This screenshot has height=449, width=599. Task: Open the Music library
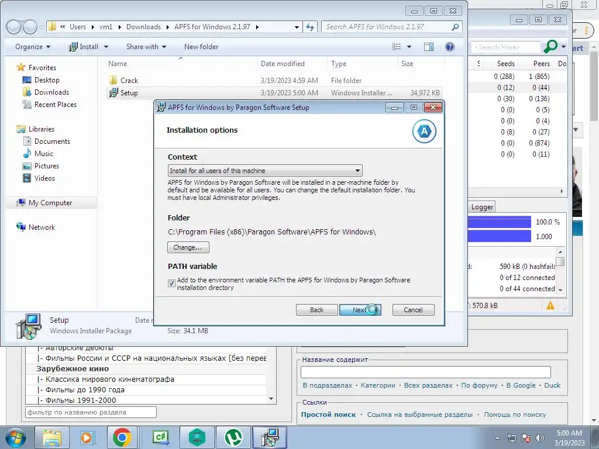click(43, 154)
